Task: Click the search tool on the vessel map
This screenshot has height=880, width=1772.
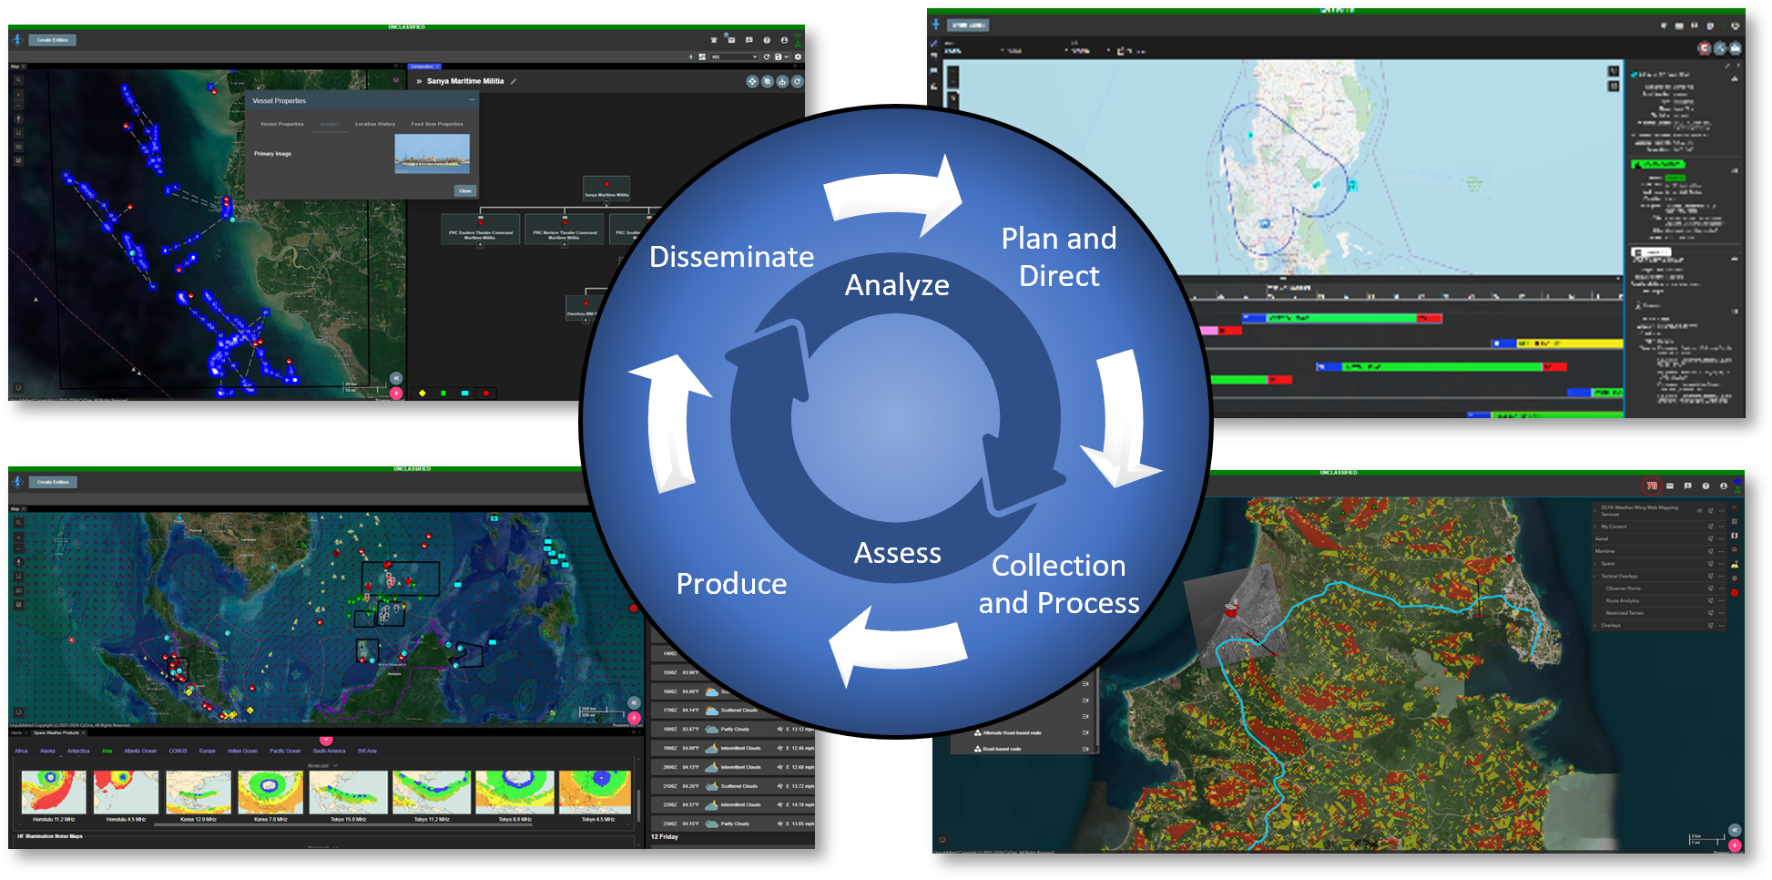Action: coord(18,80)
